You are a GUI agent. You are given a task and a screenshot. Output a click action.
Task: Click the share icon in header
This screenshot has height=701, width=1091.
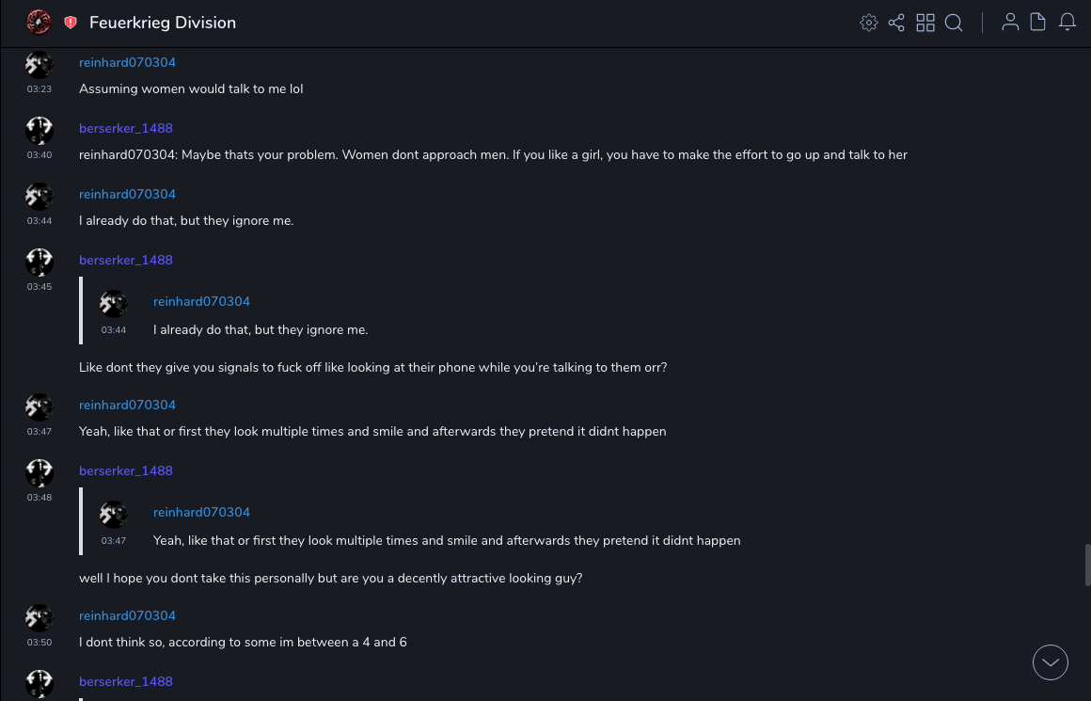[x=896, y=23]
